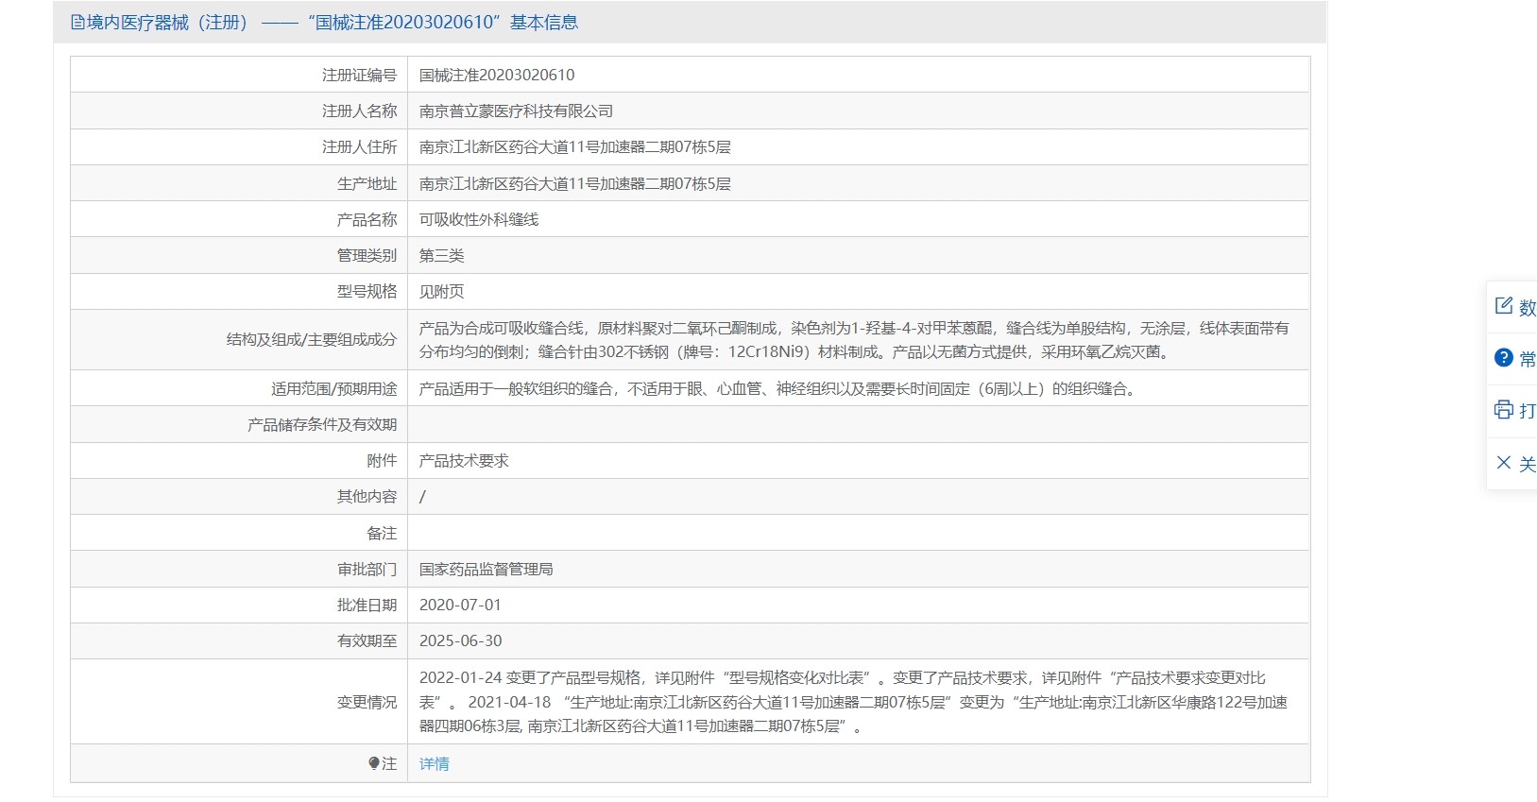Click the 产品储存条件及有效期 label
Image resolution: width=1537 pixels, height=802 pixels.
(322, 424)
